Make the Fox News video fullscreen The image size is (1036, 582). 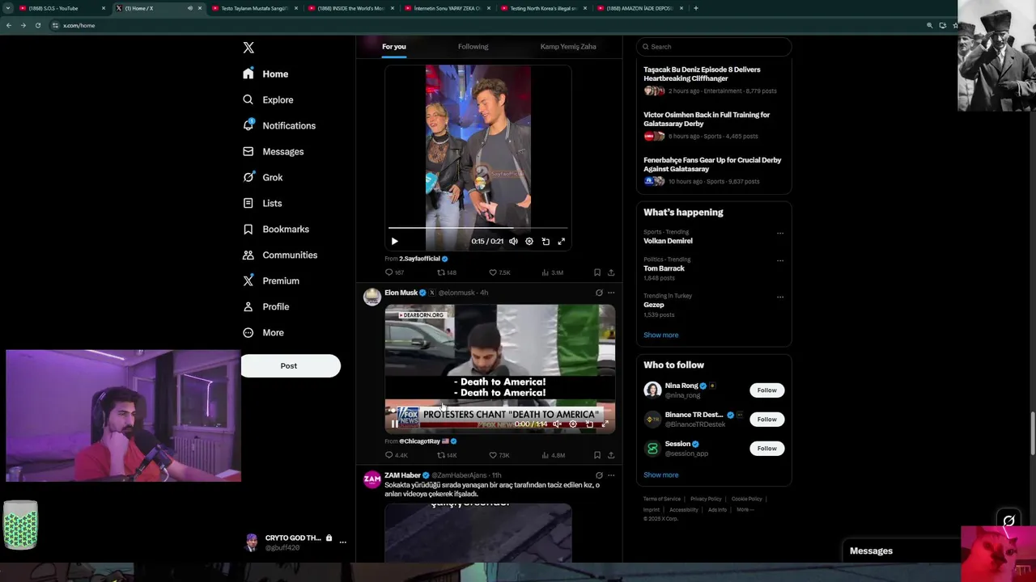pyautogui.click(x=605, y=424)
